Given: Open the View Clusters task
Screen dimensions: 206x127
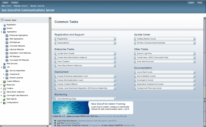Looking at the screenshot, I should pos(85,61).
